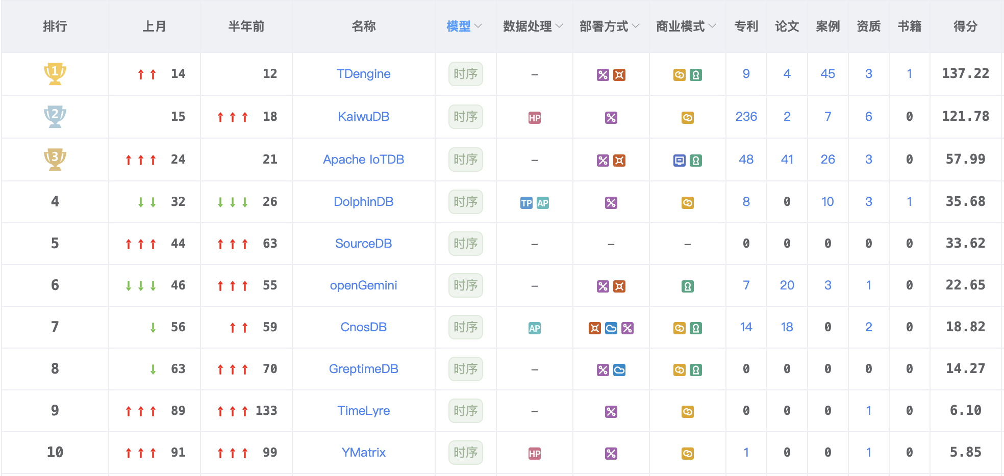Click the green business-model icon in TDengine row

point(696,75)
